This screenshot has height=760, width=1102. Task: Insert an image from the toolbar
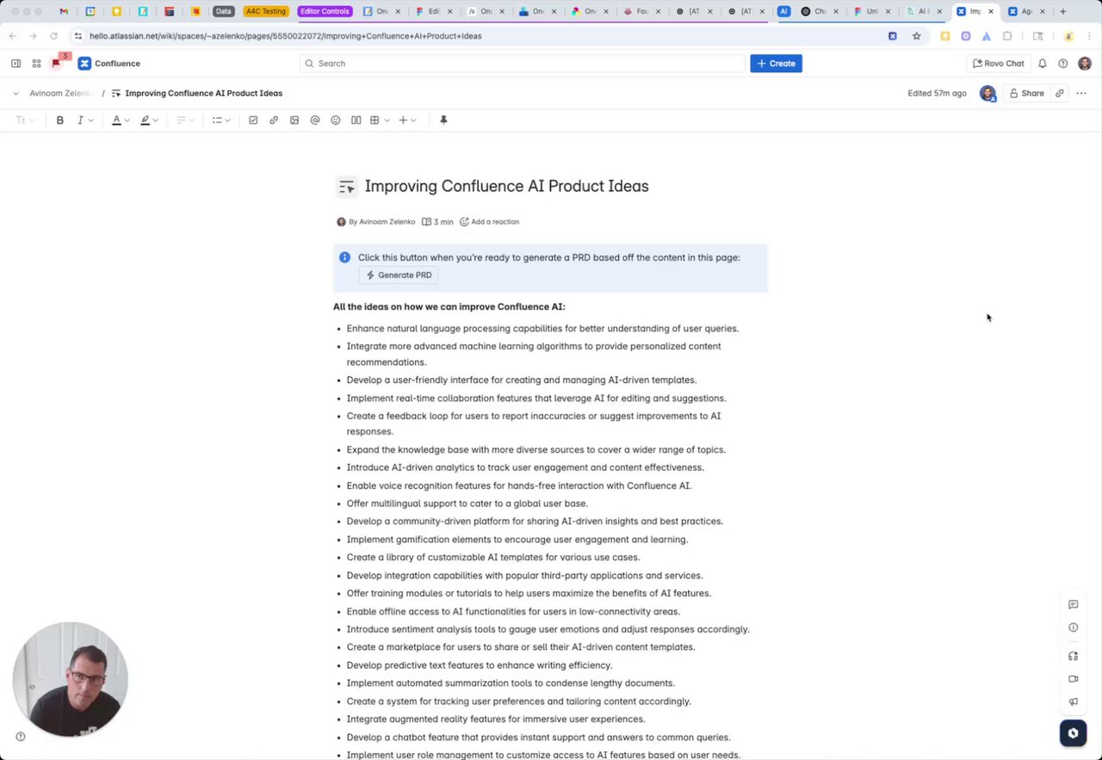click(x=294, y=120)
